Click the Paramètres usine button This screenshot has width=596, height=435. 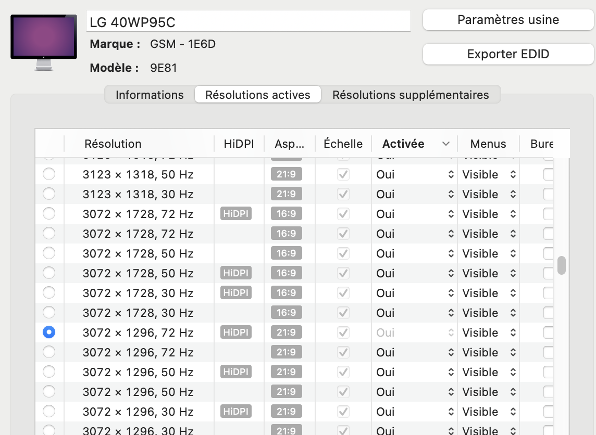(x=508, y=20)
